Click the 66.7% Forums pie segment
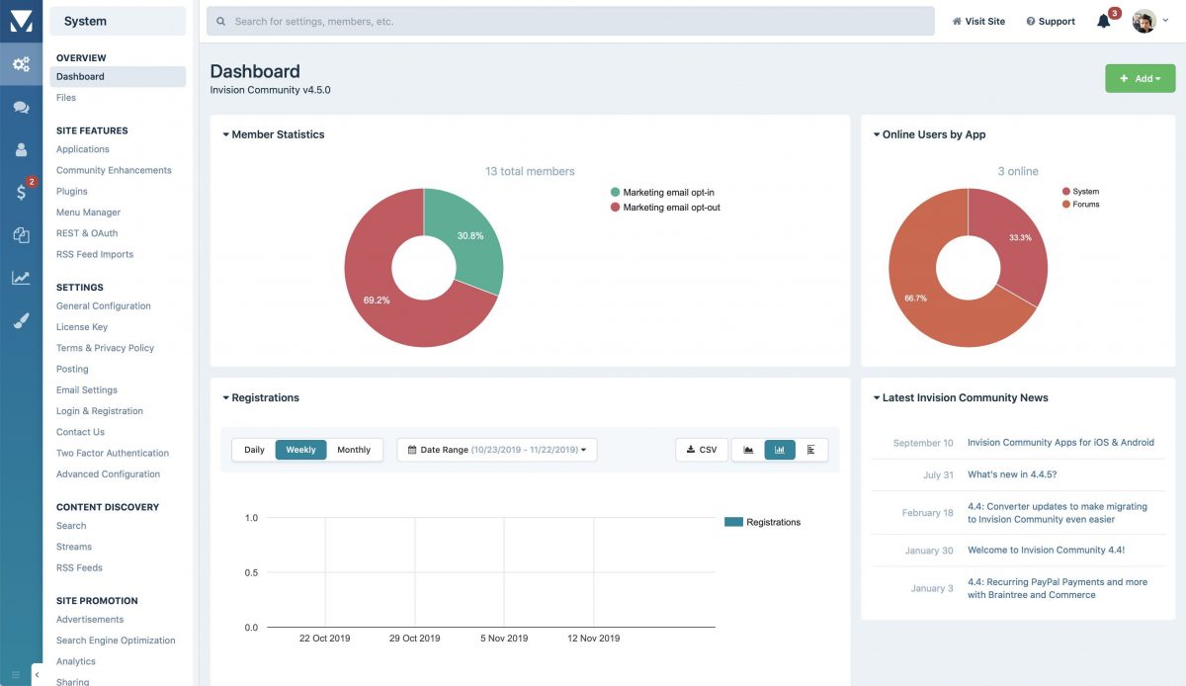Screen dimensions: 1186x686 (x=917, y=297)
